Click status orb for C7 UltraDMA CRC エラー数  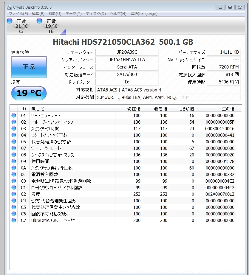click(14, 220)
